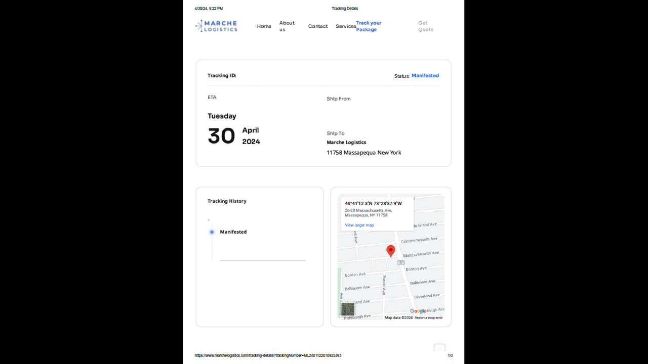Click the Baltimore Ave label left of Forest Ave

click(357, 288)
